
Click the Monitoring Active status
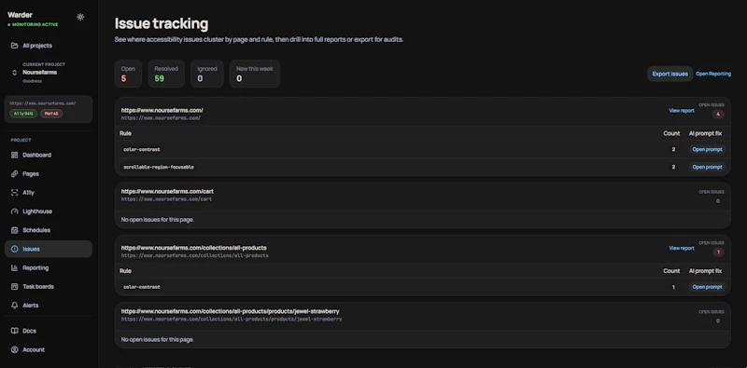[33, 24]
